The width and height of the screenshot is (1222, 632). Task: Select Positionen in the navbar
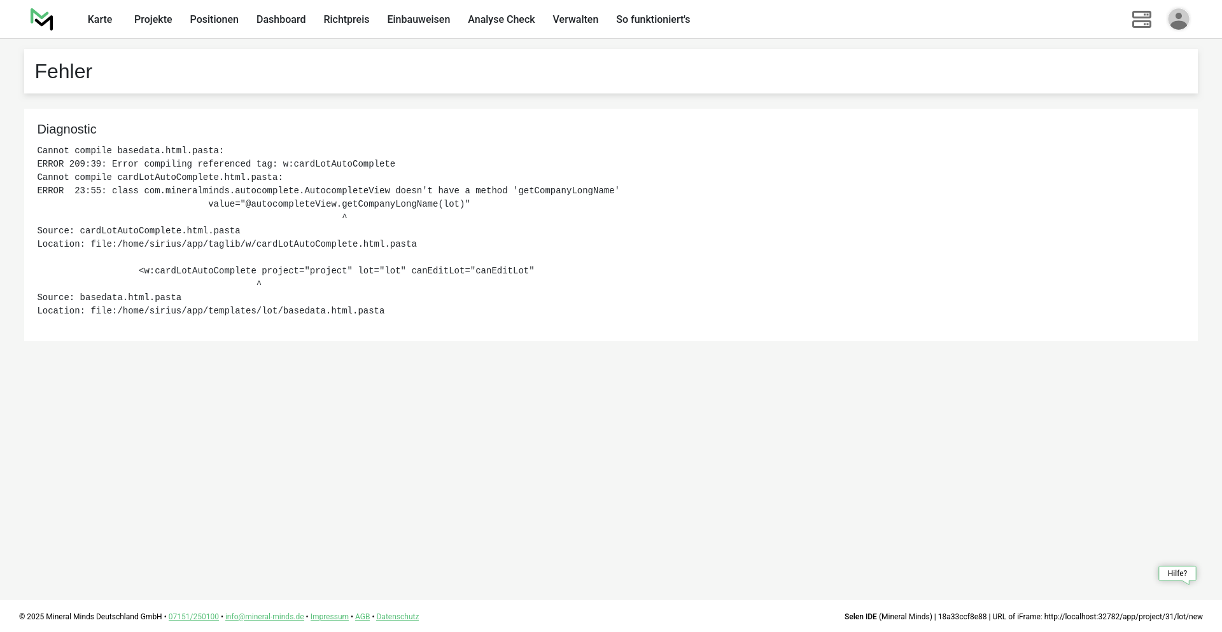pos(214,20)
